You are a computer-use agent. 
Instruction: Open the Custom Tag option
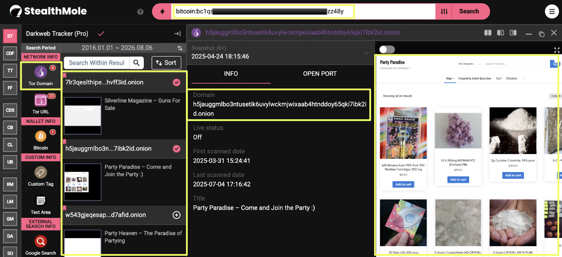(41, 176)
